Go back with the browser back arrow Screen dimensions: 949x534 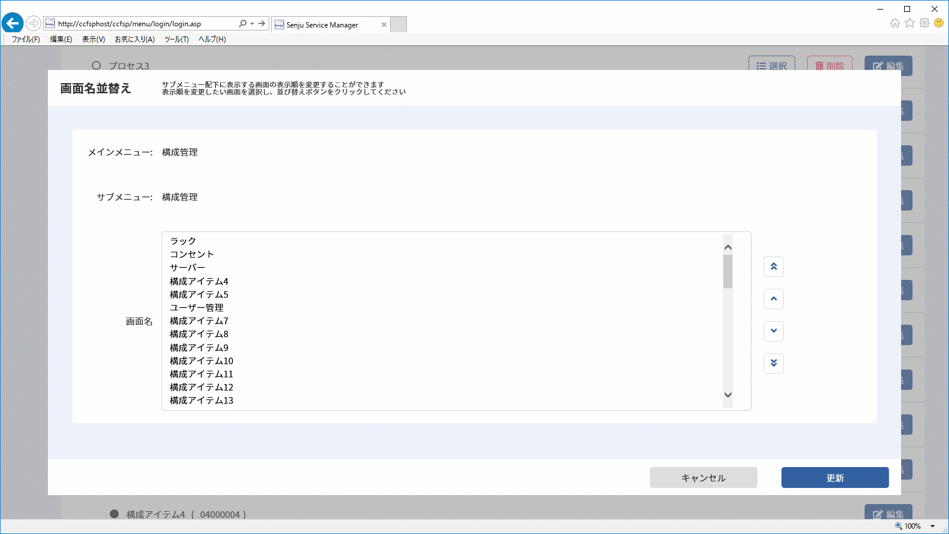click(x=13, y=23)
